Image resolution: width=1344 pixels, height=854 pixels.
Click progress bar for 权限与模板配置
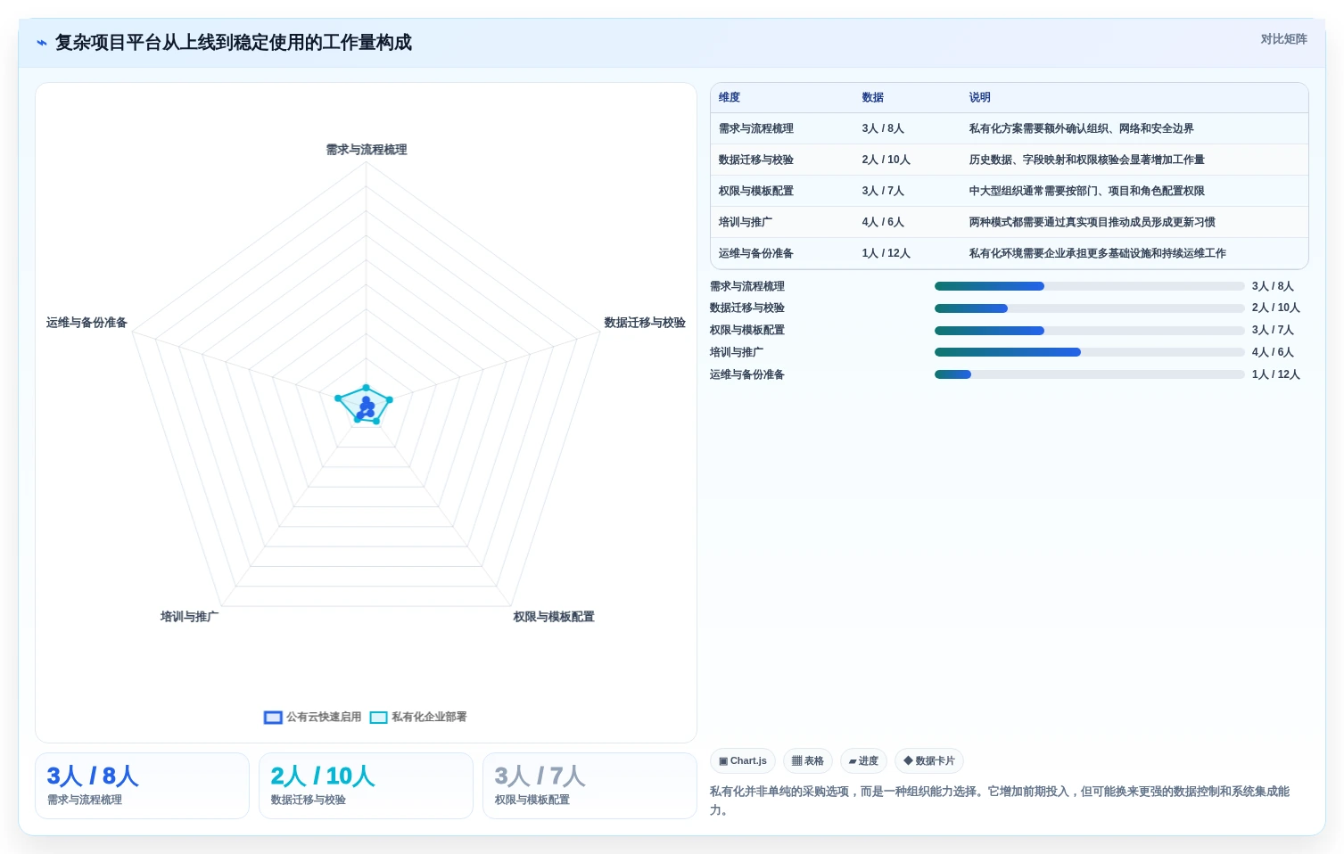tap(1089, 331)
